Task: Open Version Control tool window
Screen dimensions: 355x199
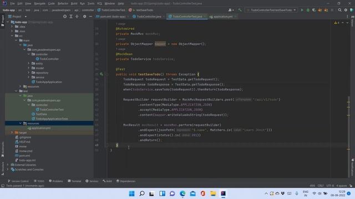Action: [x=18, y=181]
